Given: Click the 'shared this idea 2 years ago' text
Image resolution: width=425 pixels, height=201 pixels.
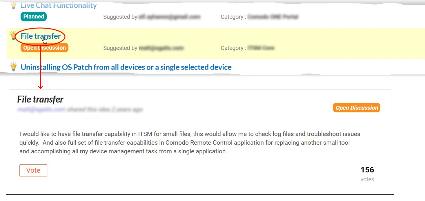Looking at the screenshot, I should (x=105, y=109).
